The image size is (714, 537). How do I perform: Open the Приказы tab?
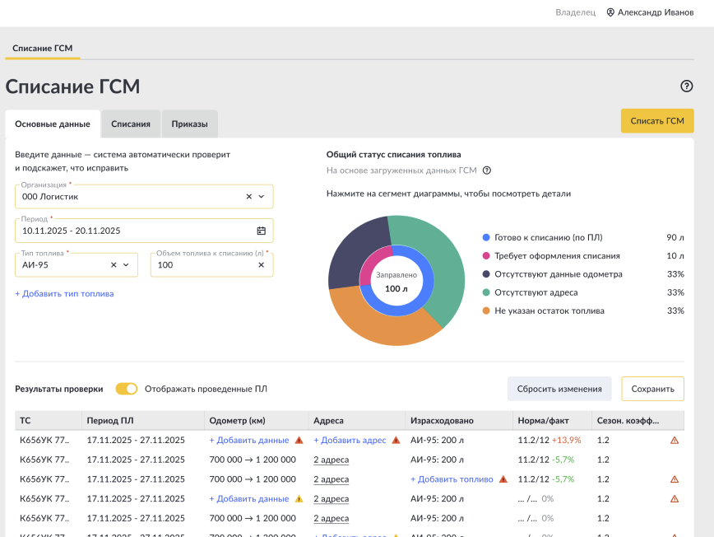189,124
